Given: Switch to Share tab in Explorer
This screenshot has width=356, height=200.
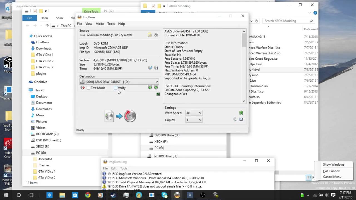Looking at the screenshot, I should (60, 18).
